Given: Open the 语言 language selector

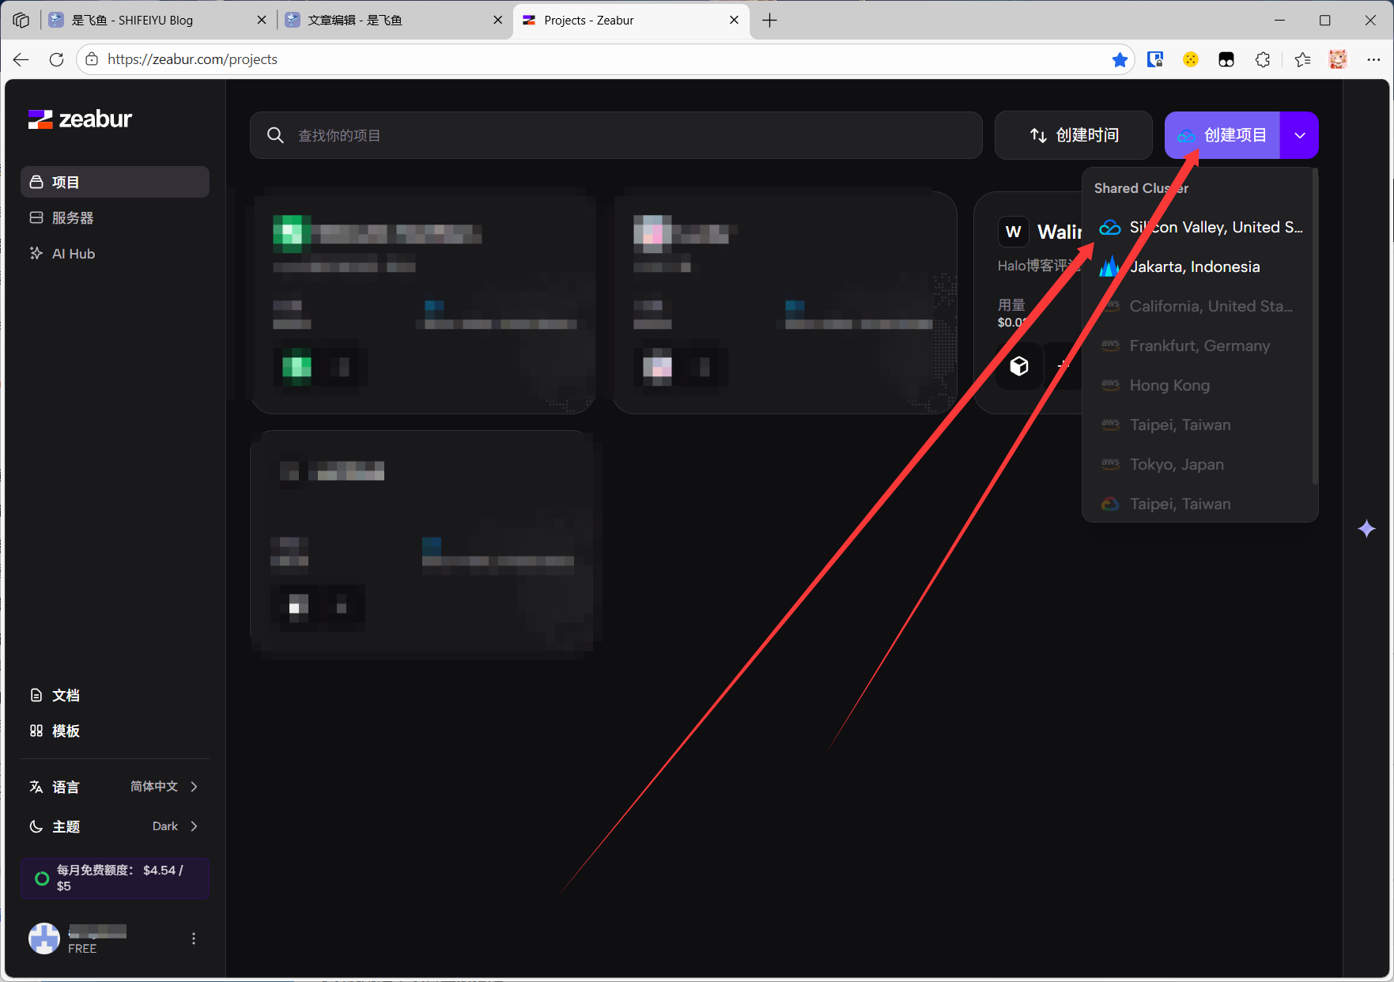Looking at the screenshot, I should click(115, 787).
